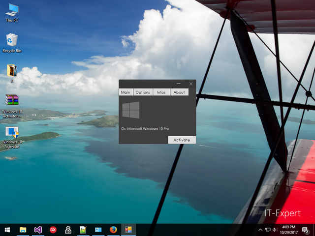Switch to the Main tab
Viewport: 315px width, 236px height.
pos(126,92)
